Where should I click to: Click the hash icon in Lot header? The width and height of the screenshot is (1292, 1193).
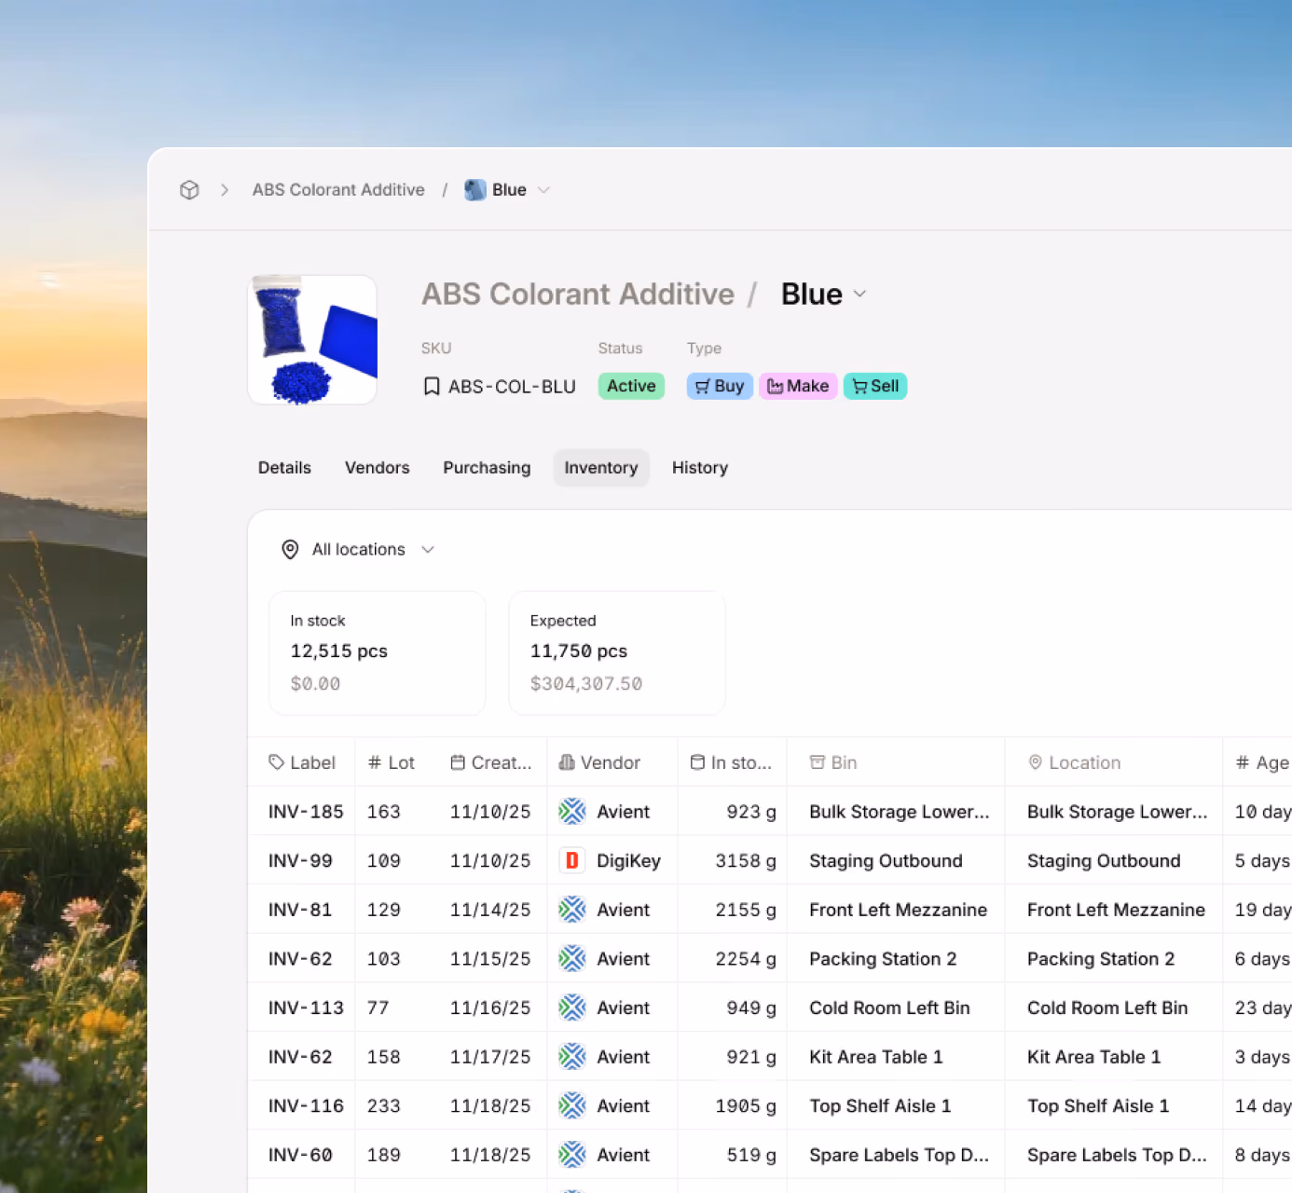point(375,762)
